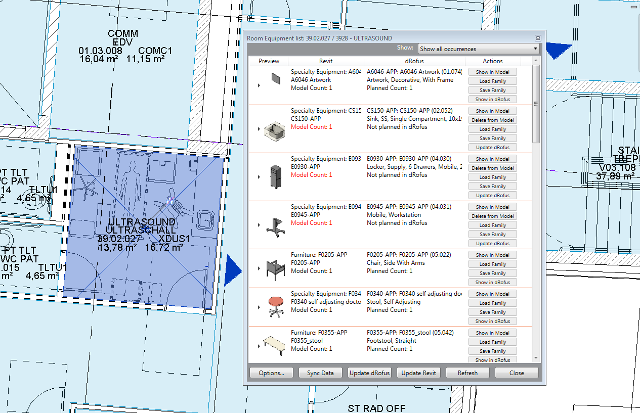The image size is (640, 413).
Task: Click the Close button in dialog footer
Action: [517, 373]
